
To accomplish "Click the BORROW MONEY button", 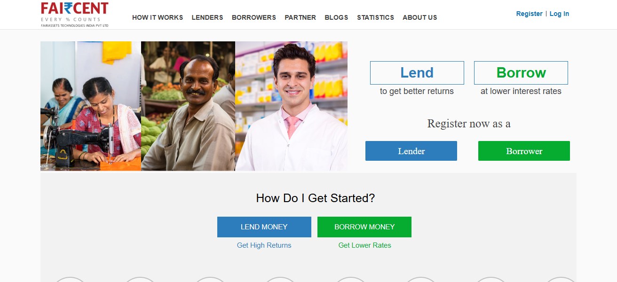I will pyautogui.click(x=364, y=227).
